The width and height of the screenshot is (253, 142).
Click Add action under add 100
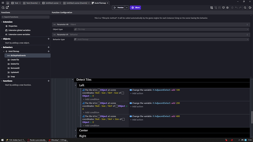[x=137, y=93]
